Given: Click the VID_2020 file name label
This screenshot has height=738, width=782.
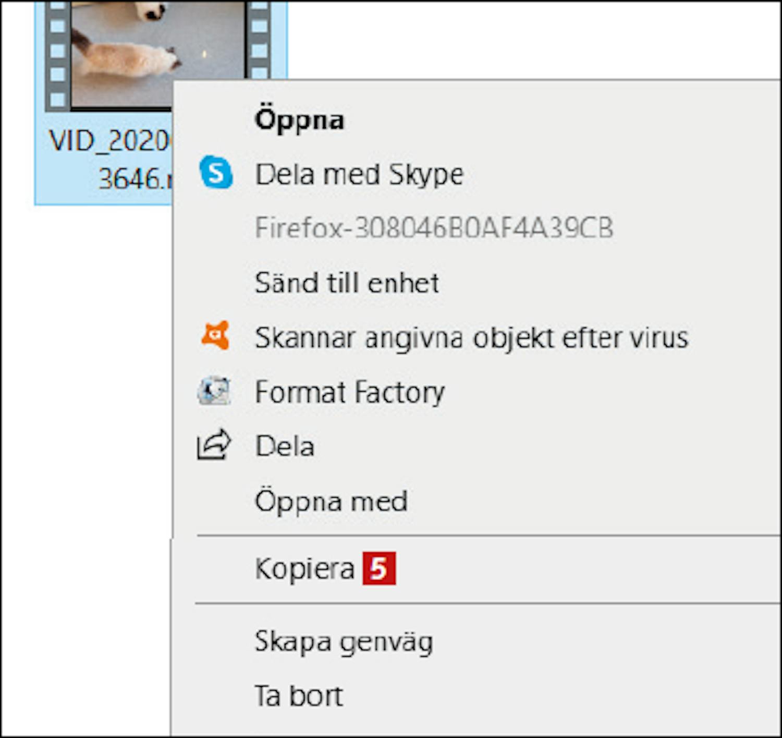Looking at the screenshot, I should [109, 141].
